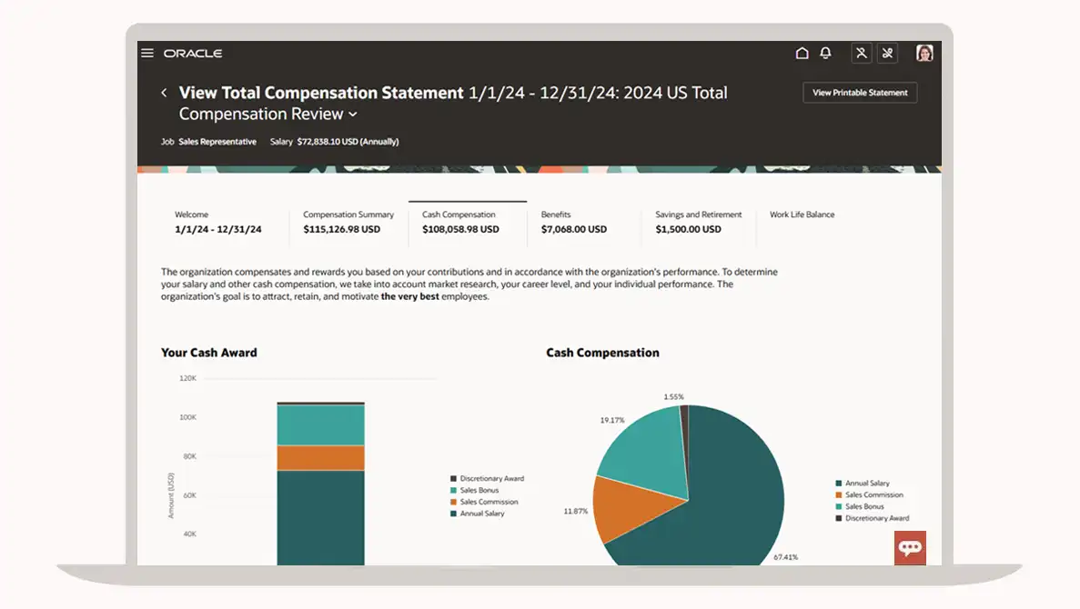Click View Printable Statement button
Screen dimensions: 1080x609
click(x=860, y=93)
